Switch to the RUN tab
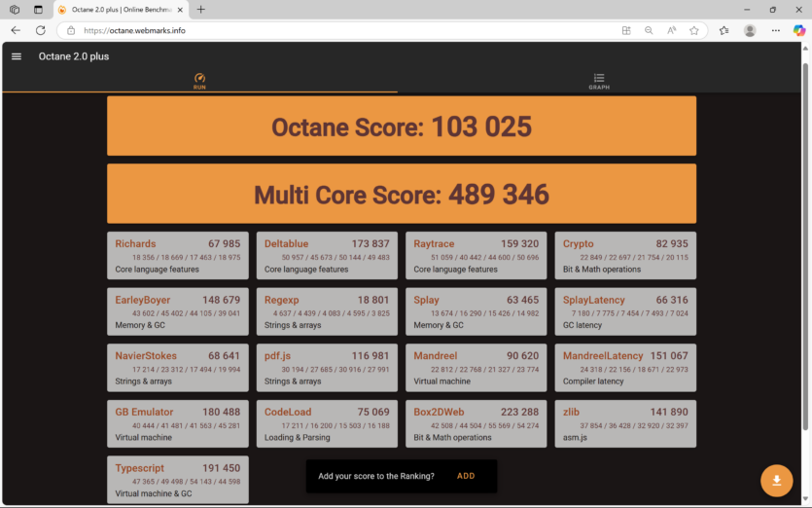The image size is (812, 508). [199, 82]
